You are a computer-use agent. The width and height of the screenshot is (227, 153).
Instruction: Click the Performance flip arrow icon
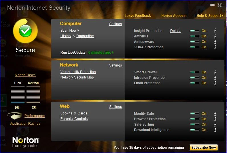click(15, 116)
